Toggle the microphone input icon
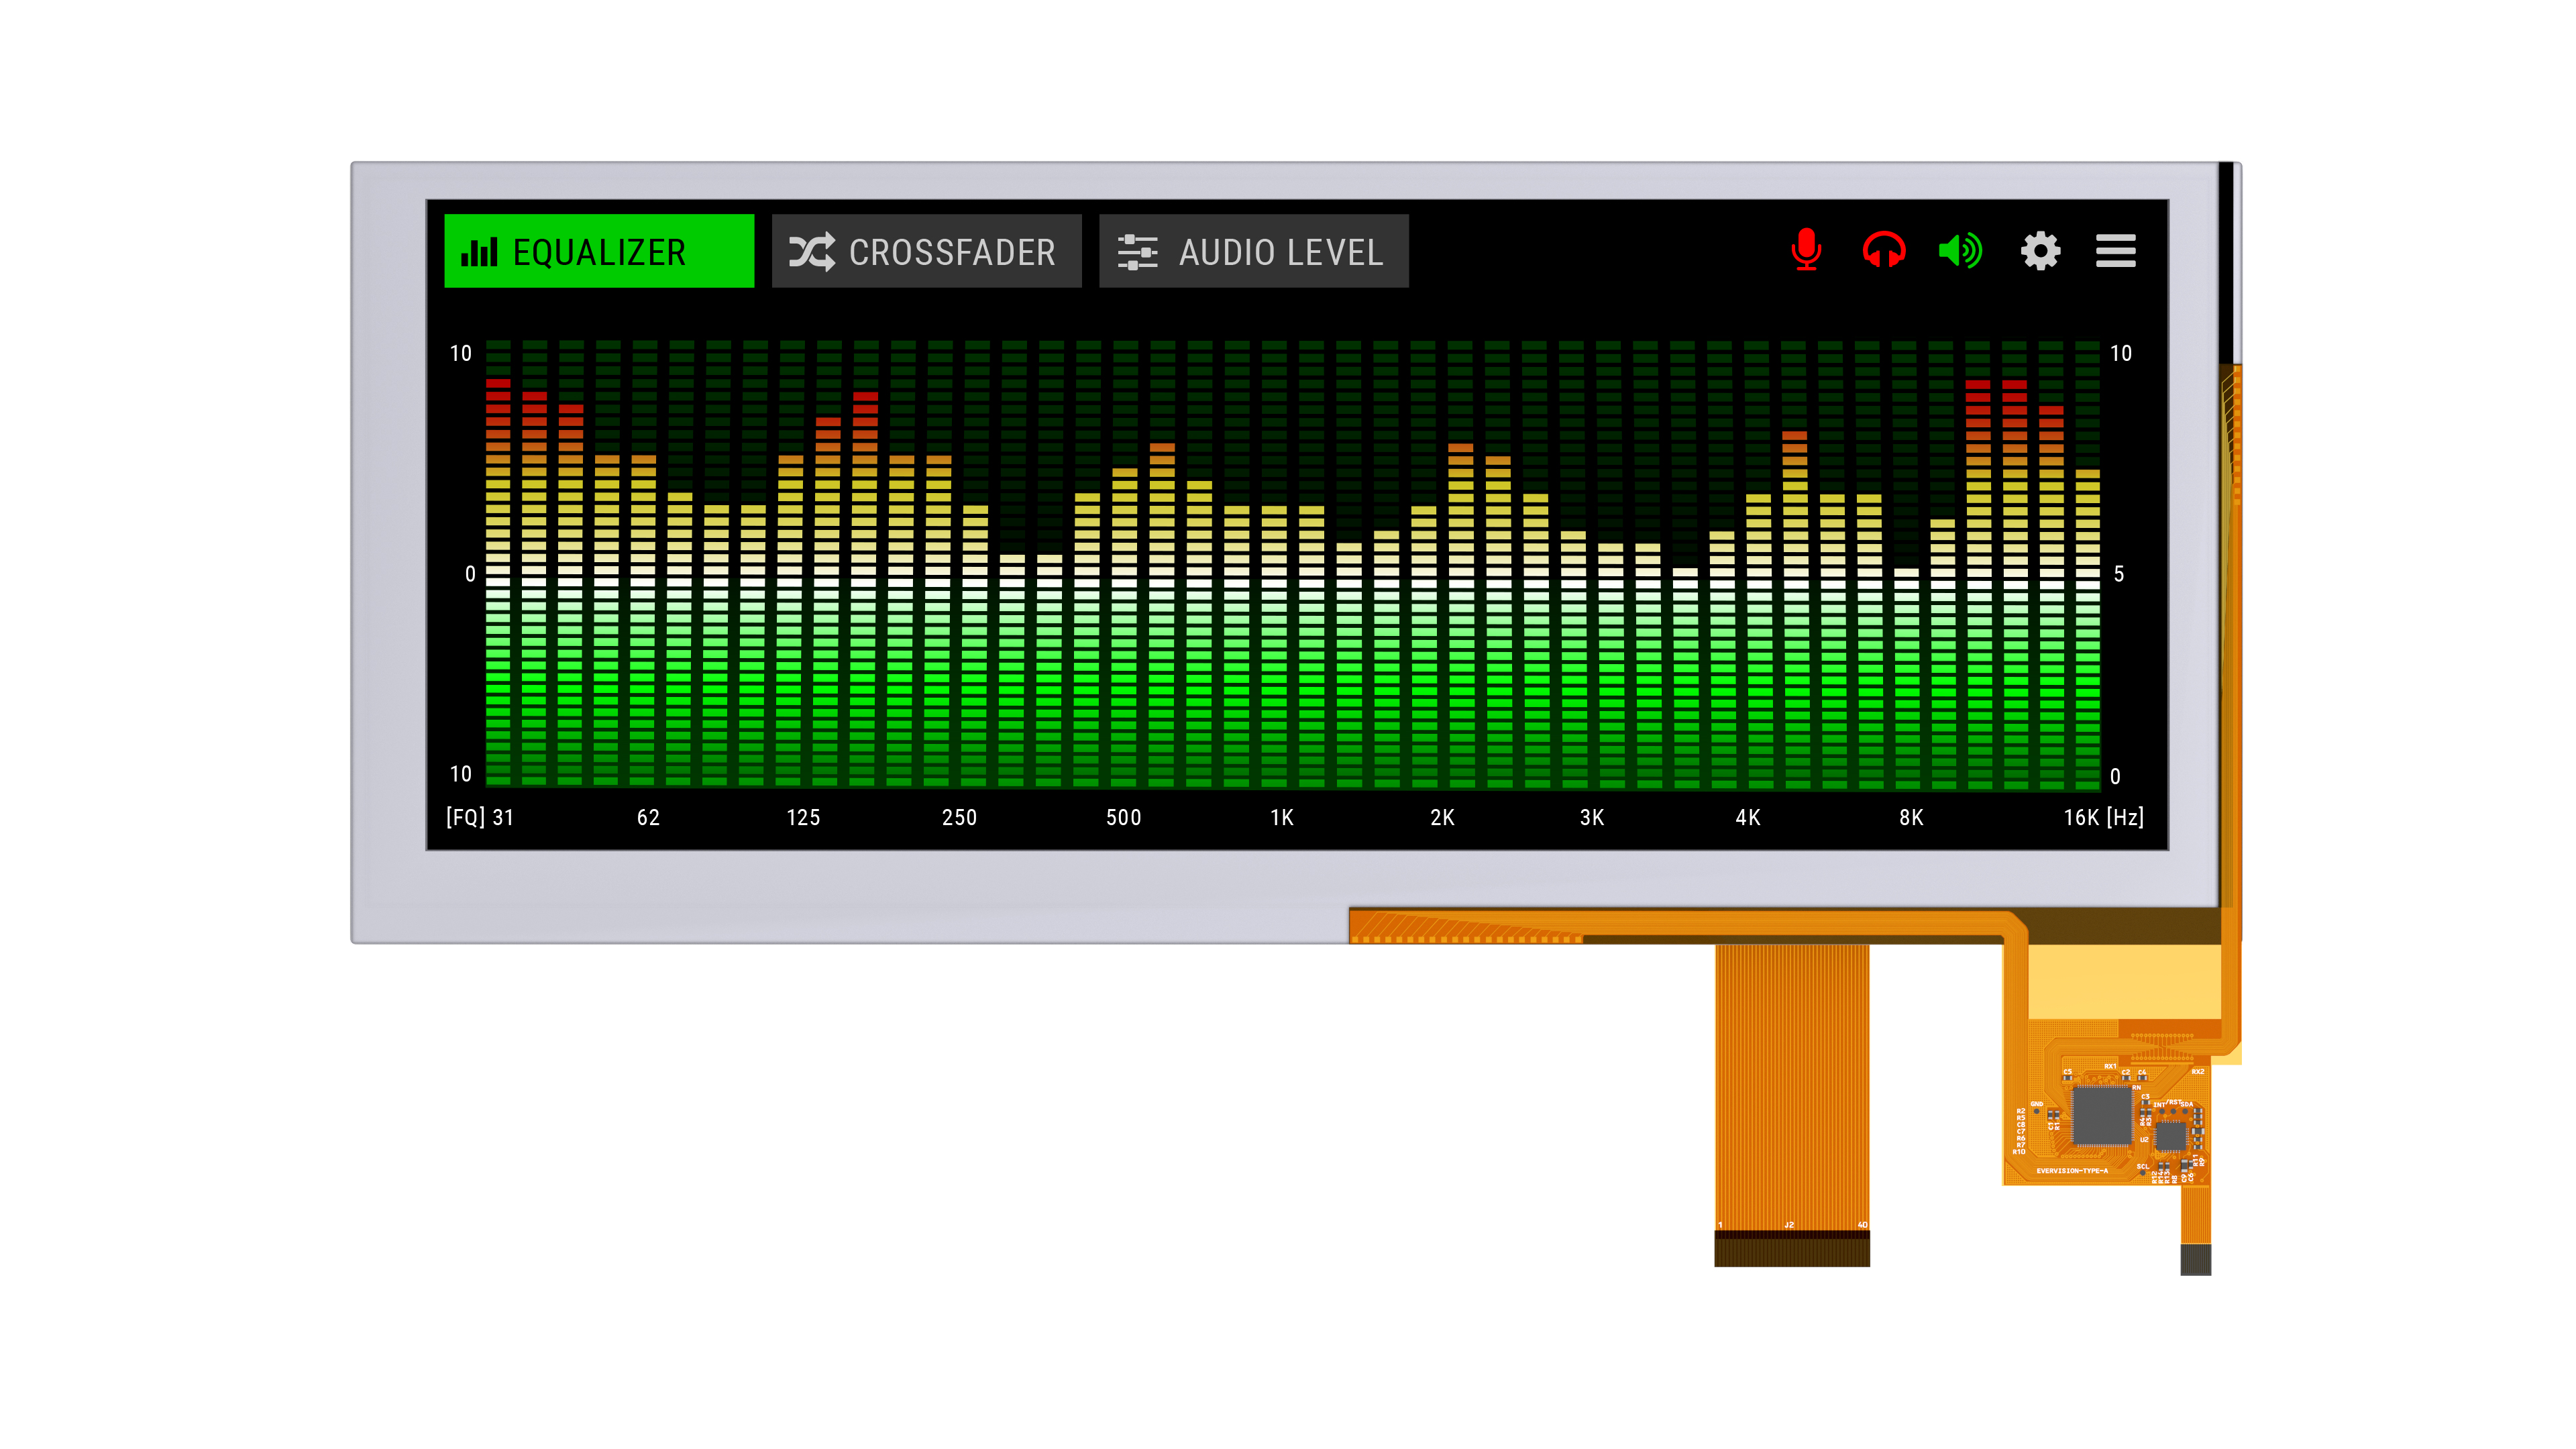This screenshot has width=2576, height=1449. [1806, 251]
